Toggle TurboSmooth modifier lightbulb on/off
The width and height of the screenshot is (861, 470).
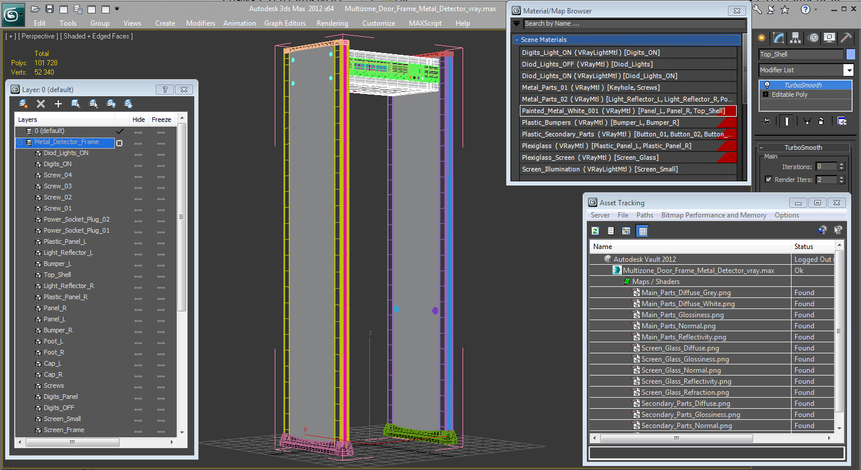pos(767,85)
